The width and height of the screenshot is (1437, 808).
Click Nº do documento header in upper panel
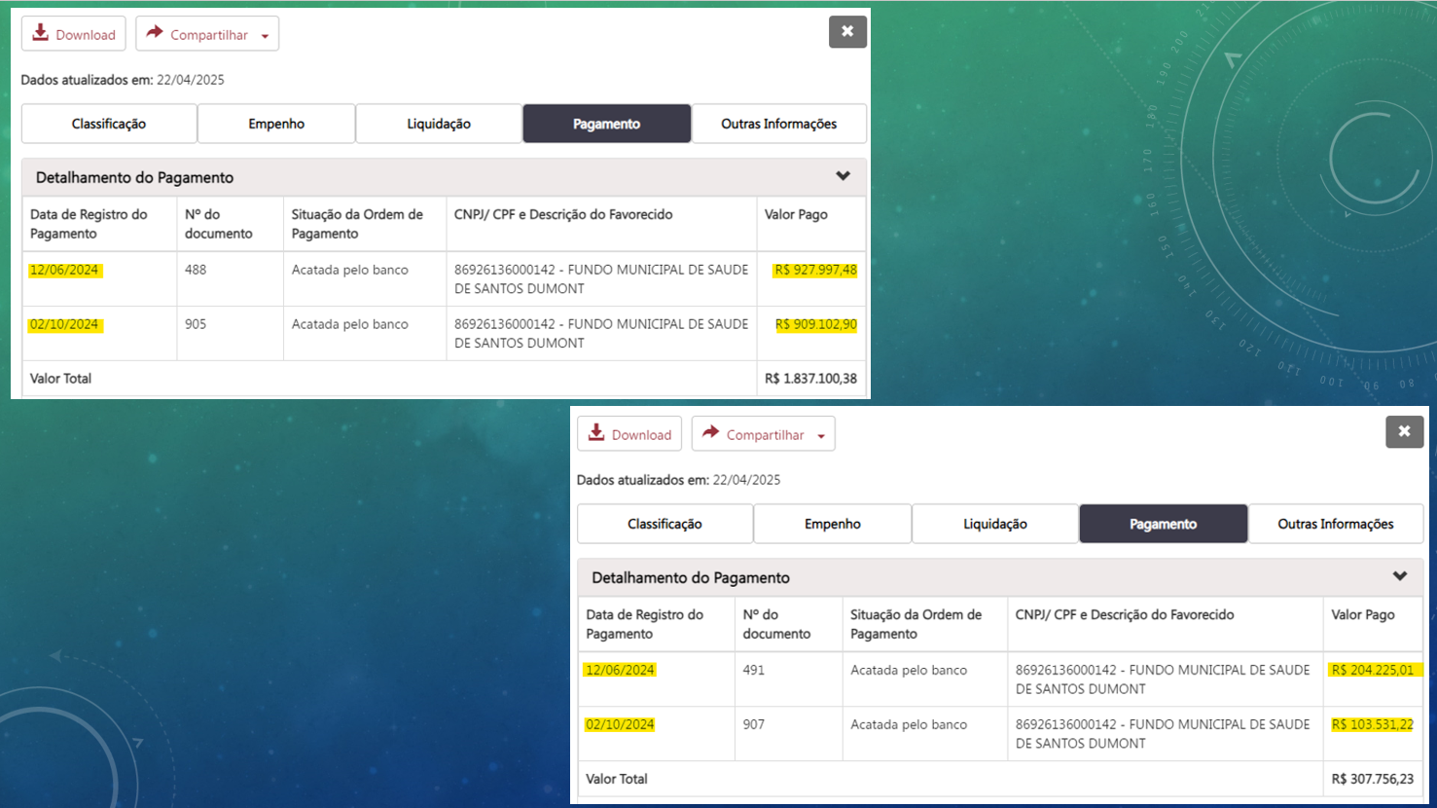click(x=219, y=224)
